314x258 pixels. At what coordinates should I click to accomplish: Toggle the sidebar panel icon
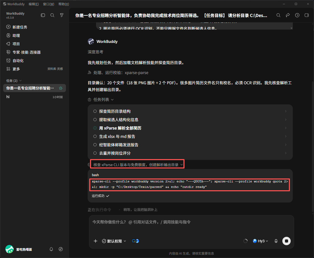click(x=43, y=15)
